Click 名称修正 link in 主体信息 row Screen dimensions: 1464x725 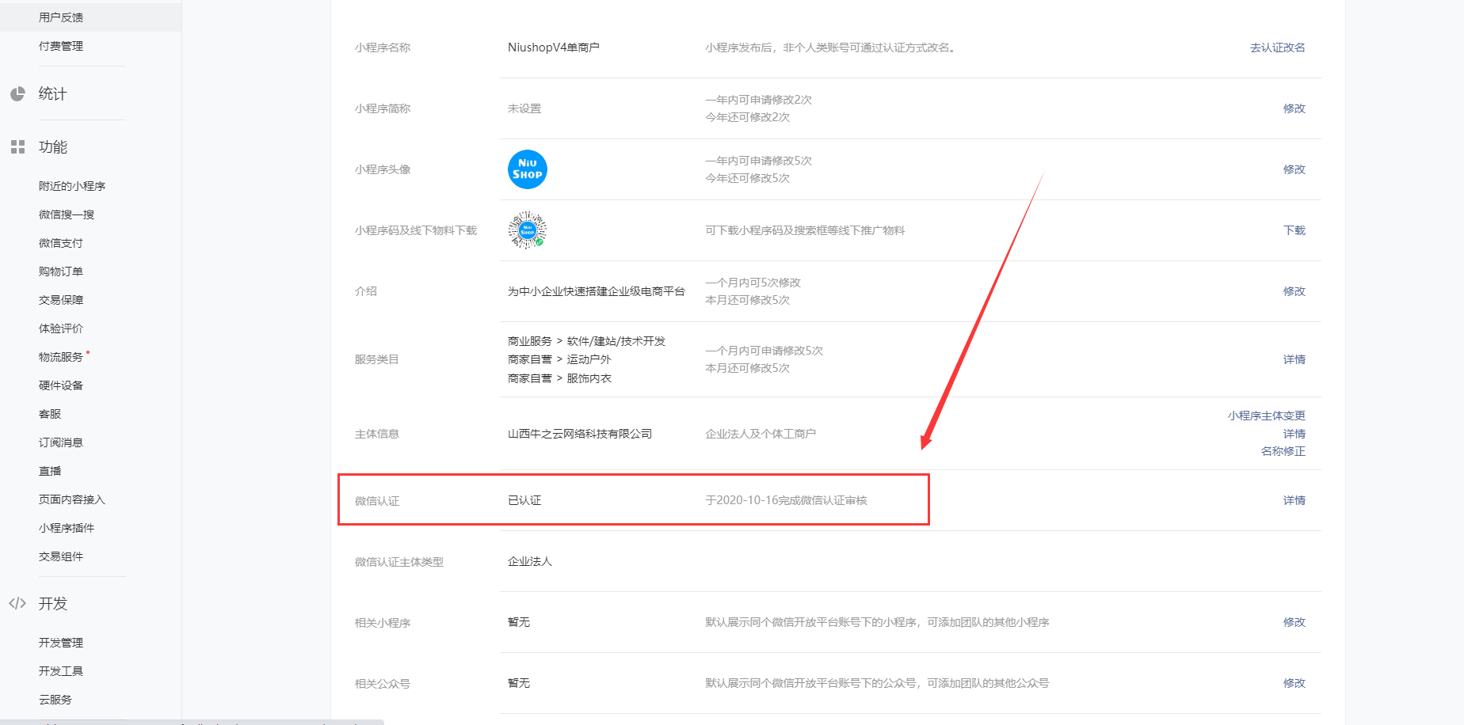pyautogui.click(x=1283, y=451)
